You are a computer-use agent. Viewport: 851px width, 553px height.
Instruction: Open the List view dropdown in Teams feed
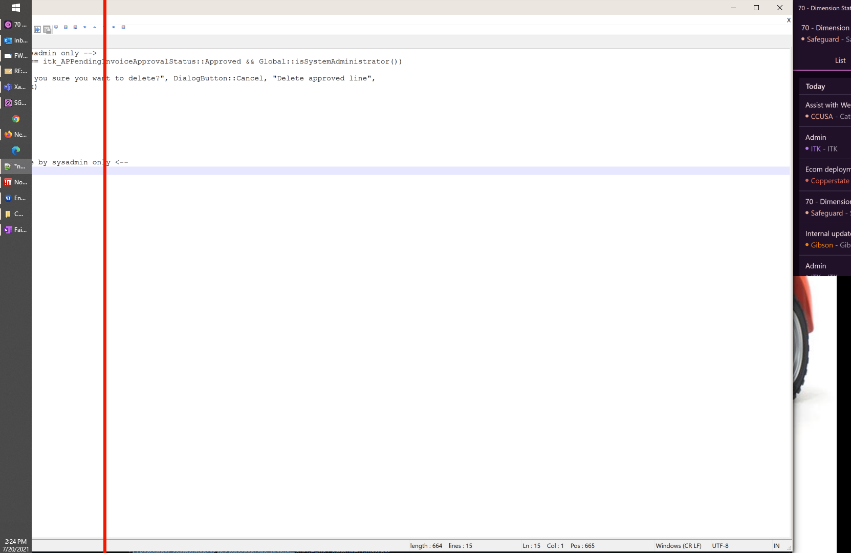[x=840, y=60]
